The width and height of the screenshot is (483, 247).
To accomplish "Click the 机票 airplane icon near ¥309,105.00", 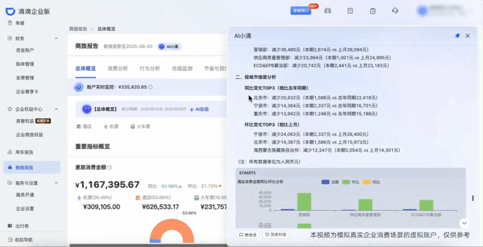I will (x=79, y=198).
